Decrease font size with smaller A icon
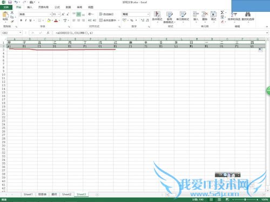 click(x=67, y=14)
